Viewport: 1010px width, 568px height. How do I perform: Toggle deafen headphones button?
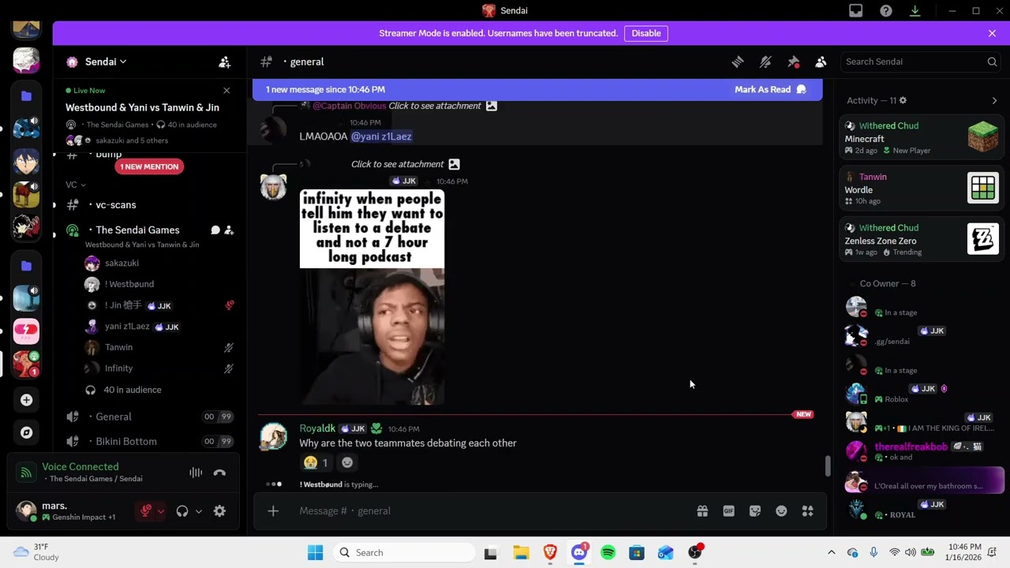182,511
